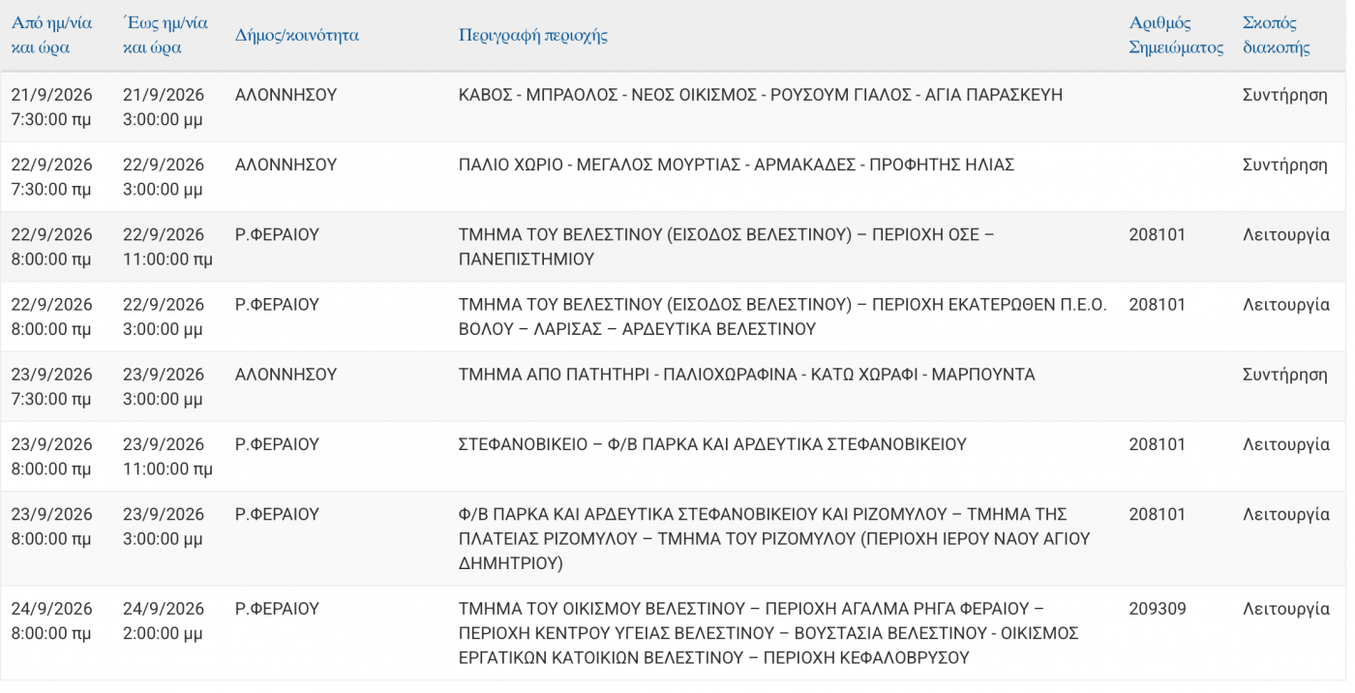
Task: Click Συντήρηση in the 23/9/2026 ΑΛΟΝΝΗΣΟΥ row
Action: coord(1285,375)
